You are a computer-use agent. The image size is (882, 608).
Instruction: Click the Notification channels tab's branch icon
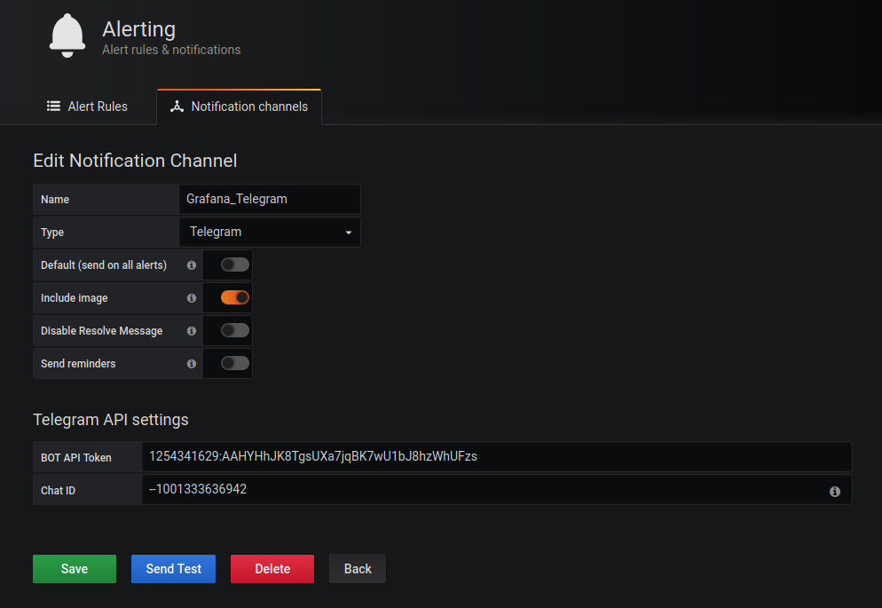coord(177,107)
